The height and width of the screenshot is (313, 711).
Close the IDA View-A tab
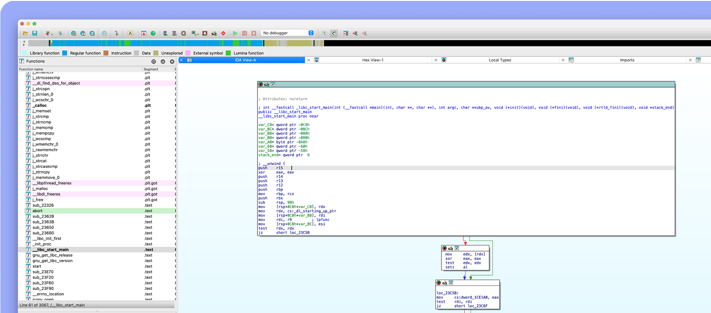(181, 60)
